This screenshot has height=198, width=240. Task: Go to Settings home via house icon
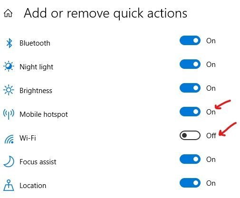click(x=8, y=13)
